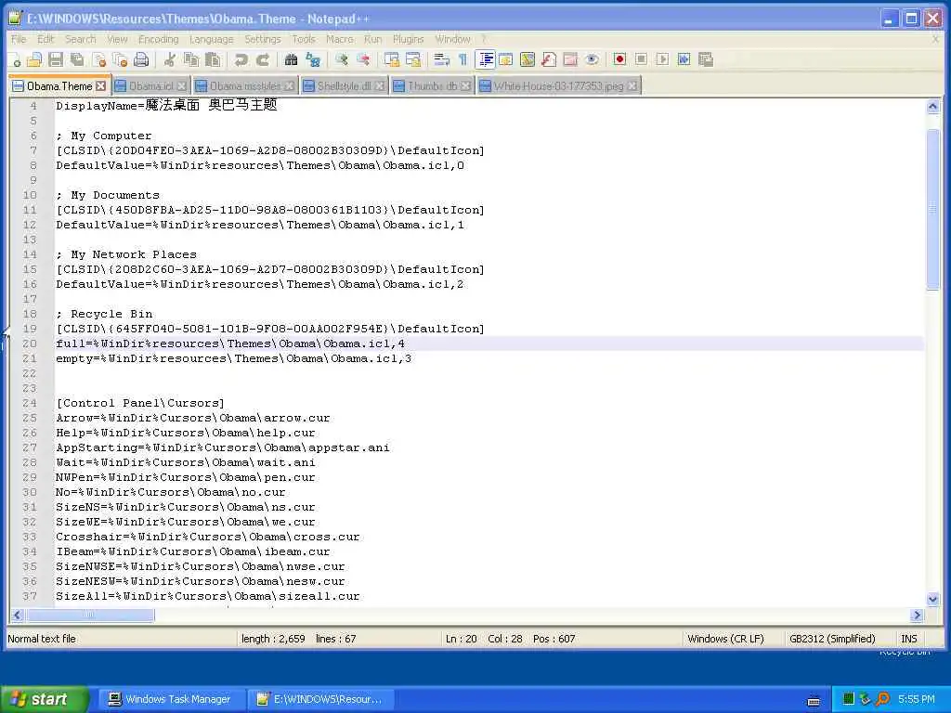
Task: Click the Save Recorded Macro icon
Action: [x=706, y=59]
